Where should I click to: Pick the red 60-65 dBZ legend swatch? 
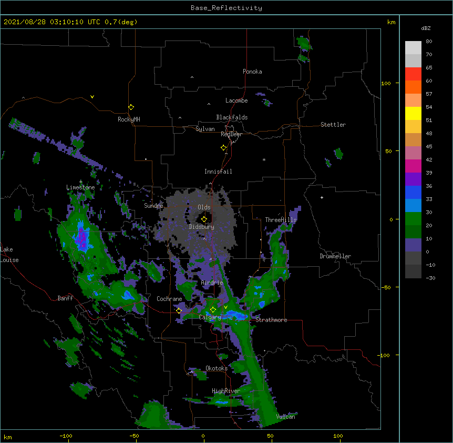(x=413, y=74)
